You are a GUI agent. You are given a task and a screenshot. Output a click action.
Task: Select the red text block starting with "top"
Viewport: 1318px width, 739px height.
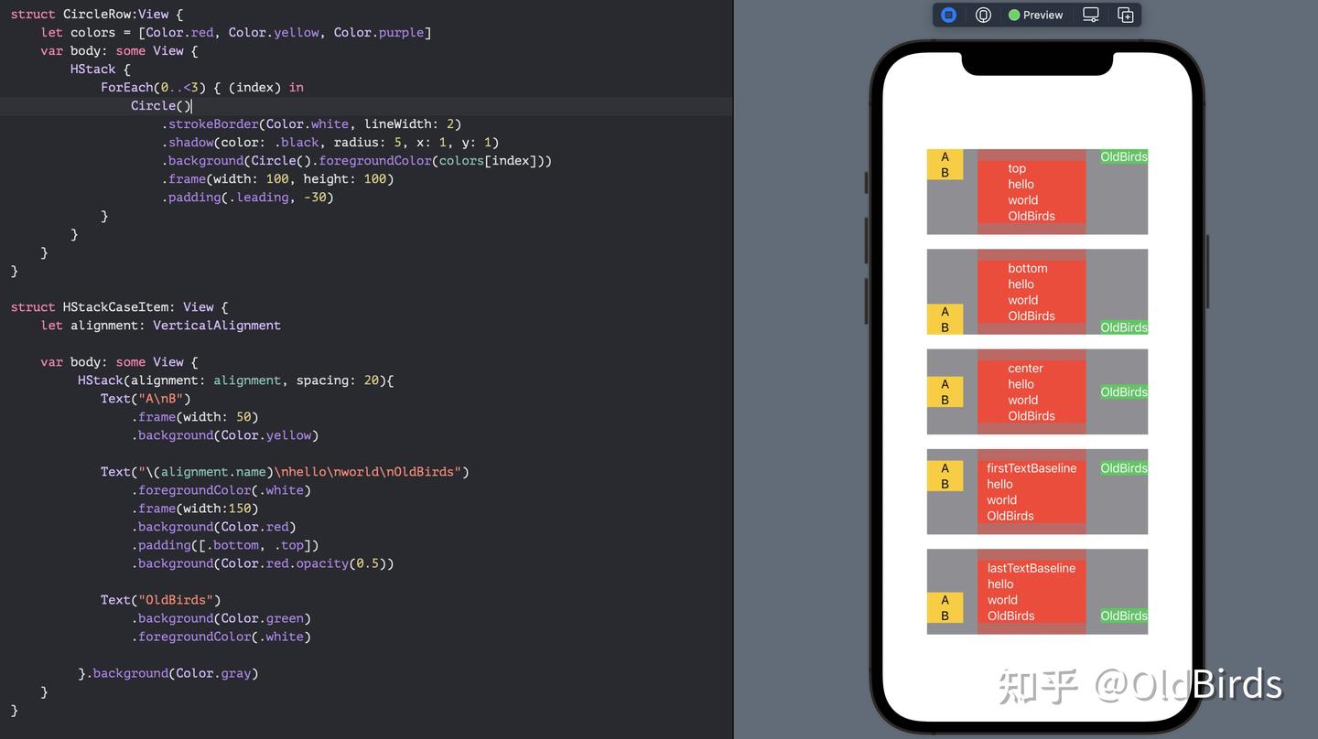click(1032, 192)
